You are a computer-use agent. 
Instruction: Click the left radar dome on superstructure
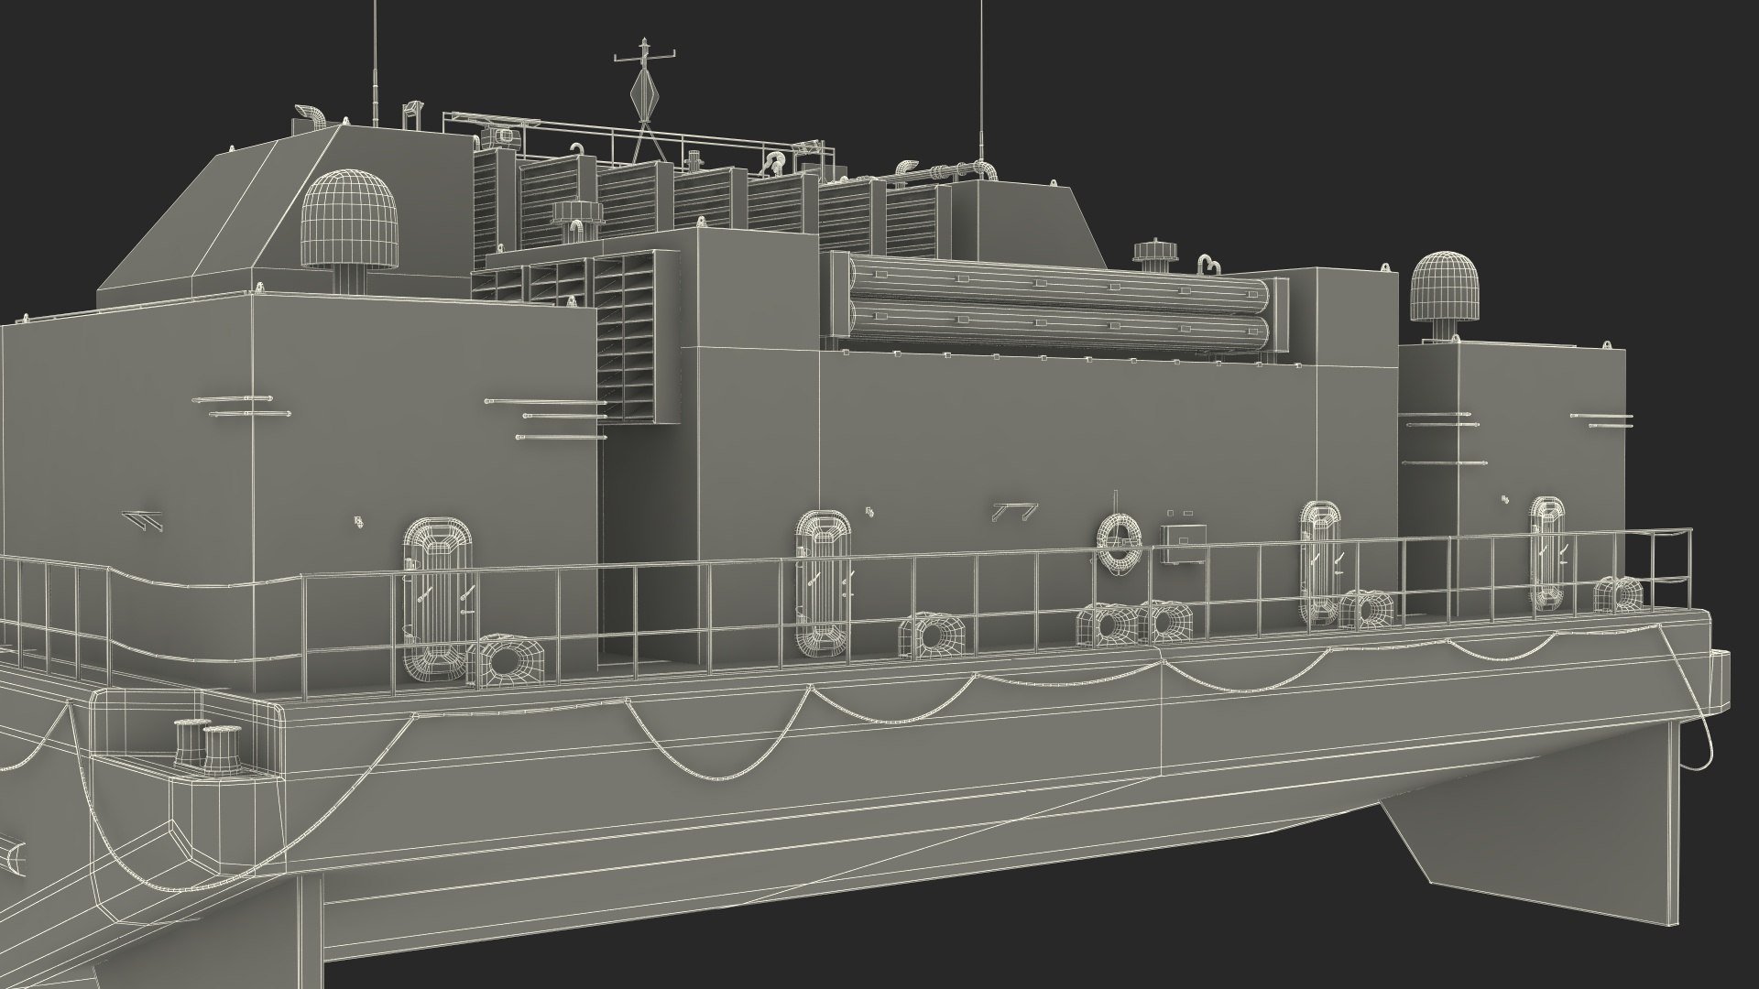[x=347, y=218]
